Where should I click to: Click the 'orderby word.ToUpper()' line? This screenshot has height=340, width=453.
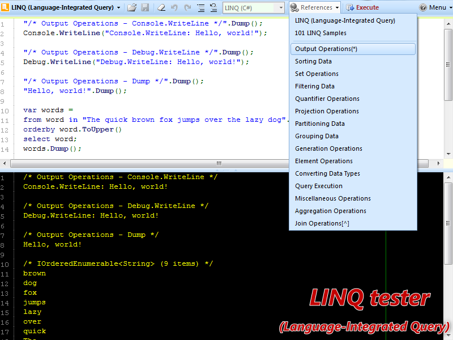(x=72, y=130)
